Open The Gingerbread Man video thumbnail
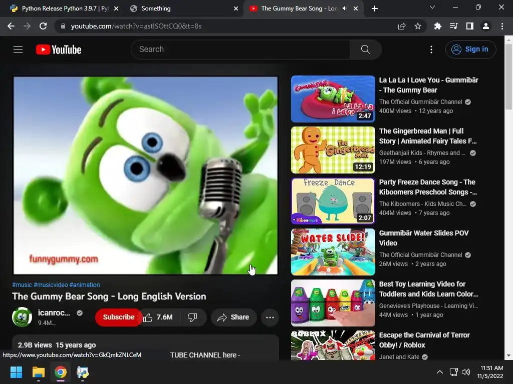The image size is (513, 384). (x=333, y=150)
